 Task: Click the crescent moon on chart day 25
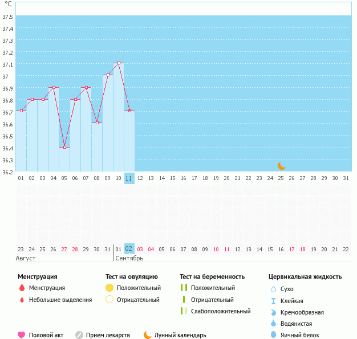tap(281, 166)
